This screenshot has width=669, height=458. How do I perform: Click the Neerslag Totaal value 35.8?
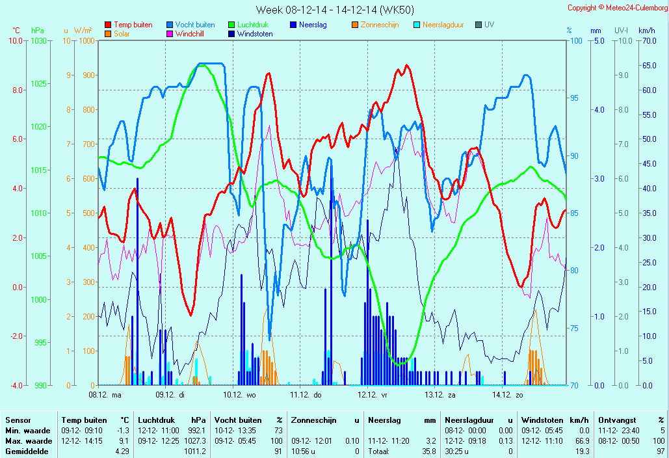pyautogui.click(x=428, y=451)
